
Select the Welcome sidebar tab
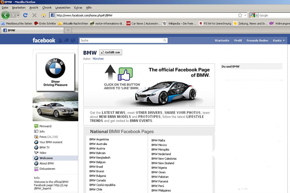(x=55, y=158)
